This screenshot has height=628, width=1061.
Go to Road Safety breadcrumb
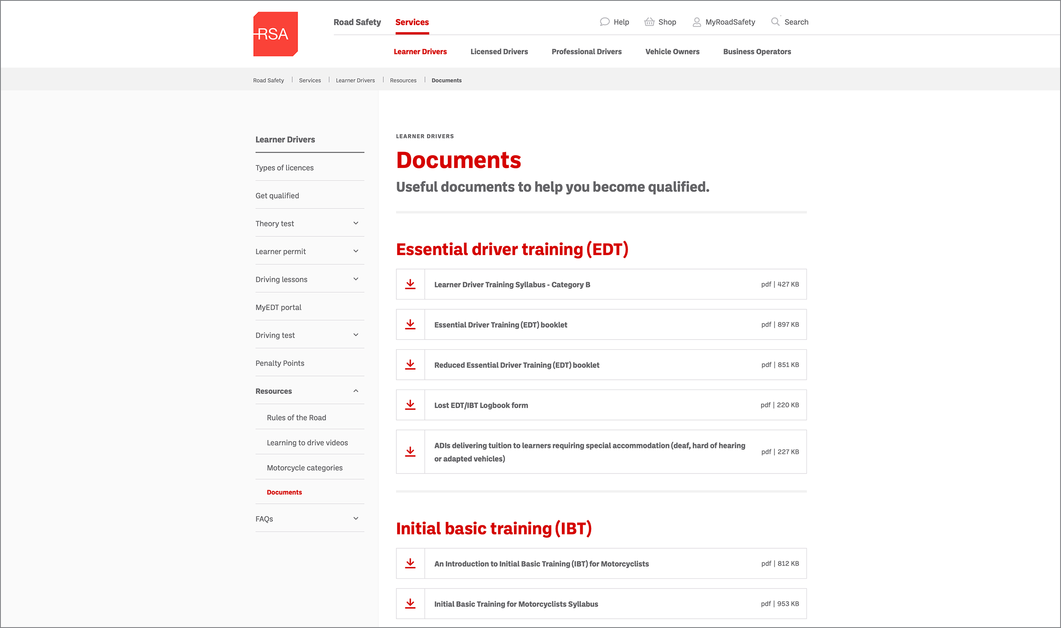(269, 80)
